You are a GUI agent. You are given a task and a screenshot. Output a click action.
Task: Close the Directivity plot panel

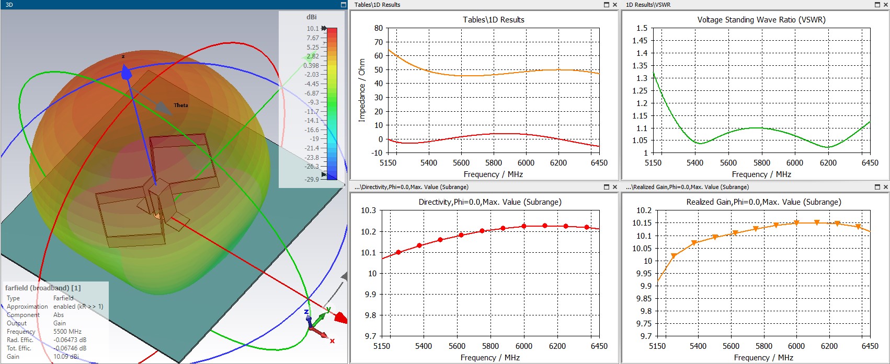615,187
